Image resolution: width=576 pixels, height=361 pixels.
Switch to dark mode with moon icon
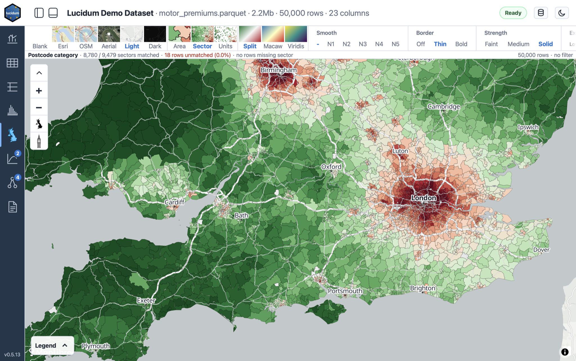pos(562,13)
